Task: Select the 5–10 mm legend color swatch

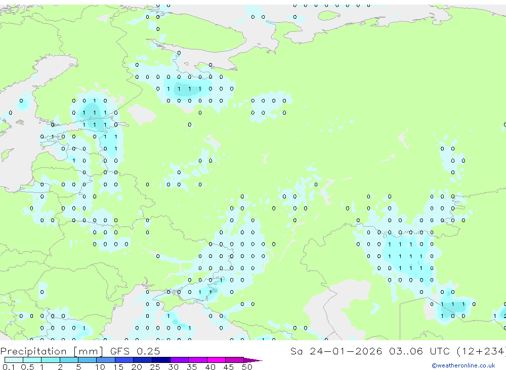Action: click(88, 360)
